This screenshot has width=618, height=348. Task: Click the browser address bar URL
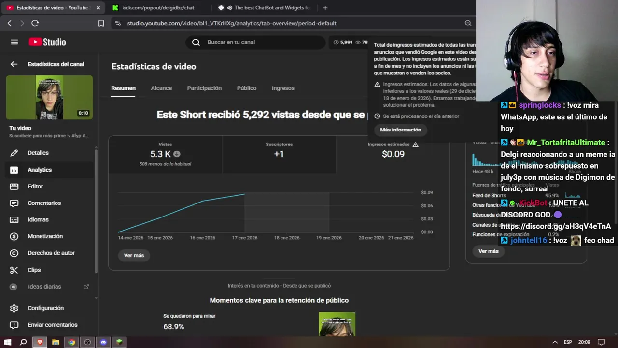(x=232, y=23)
